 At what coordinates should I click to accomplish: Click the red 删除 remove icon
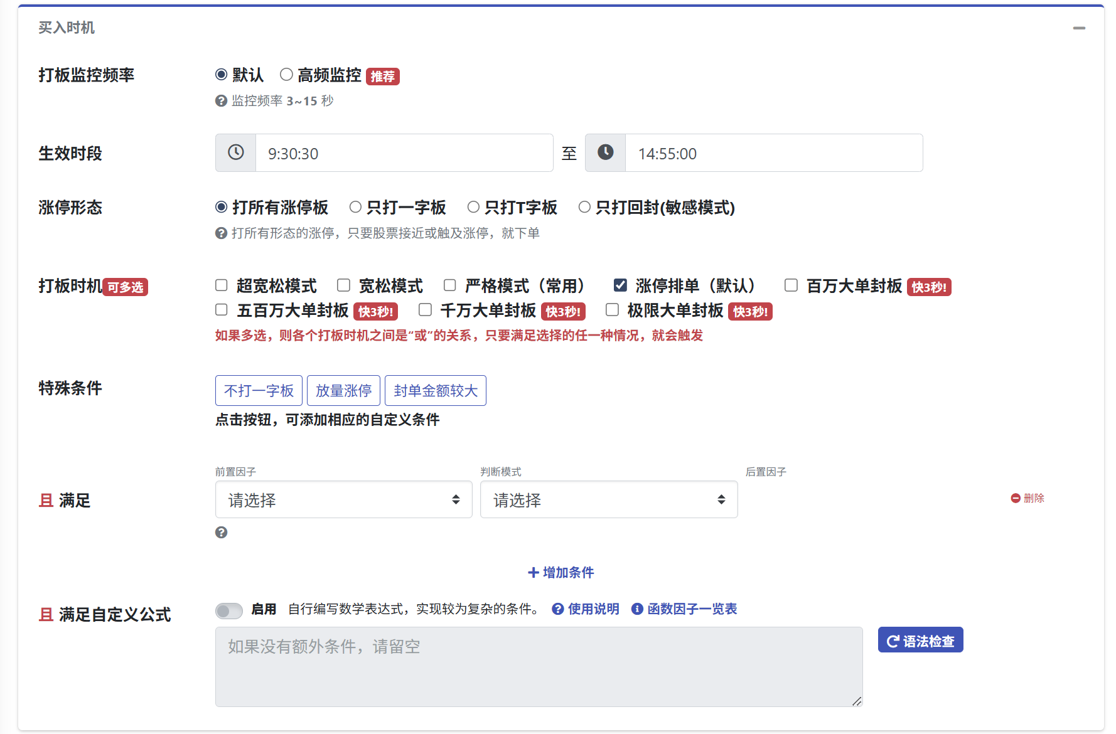tap(1016, 498)
